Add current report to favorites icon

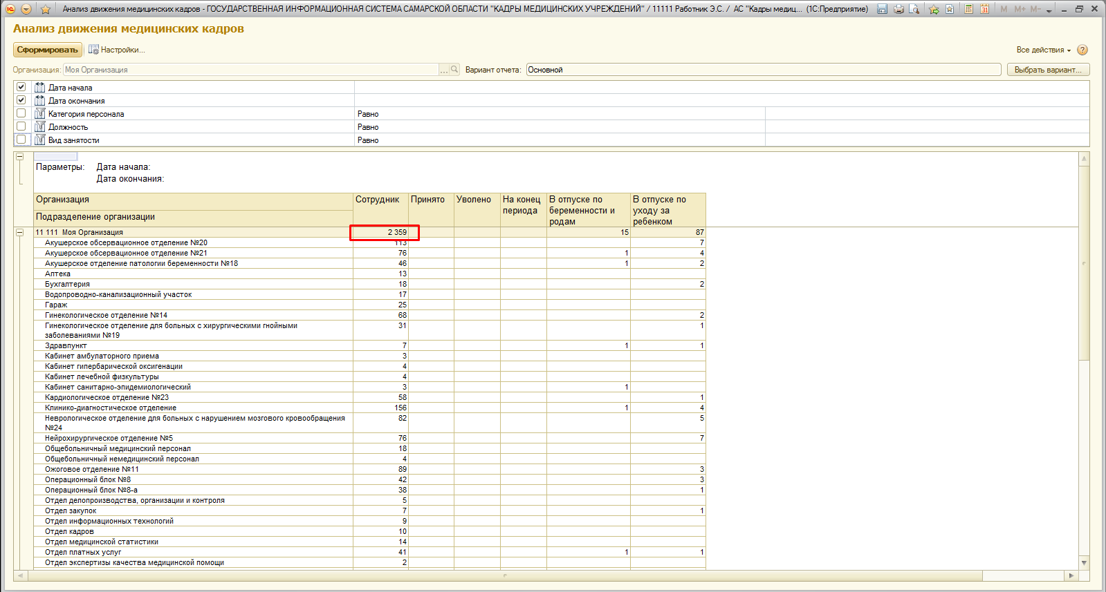pos(934,9)
